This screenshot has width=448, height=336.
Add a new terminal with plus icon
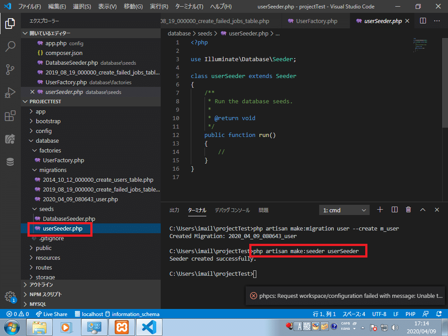[x=380, y=210]
